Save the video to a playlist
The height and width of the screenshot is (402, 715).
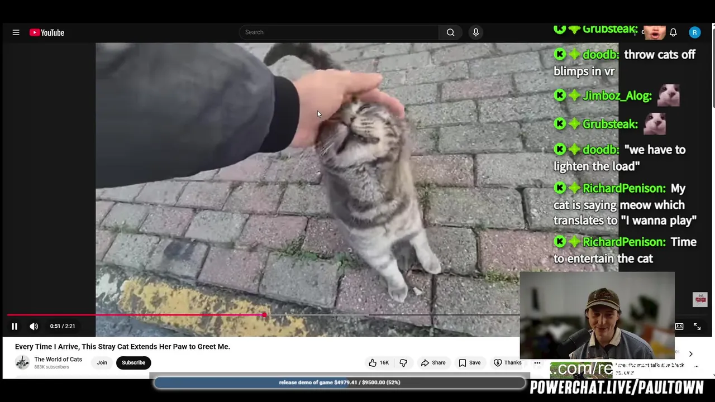[x=470, y=362]
